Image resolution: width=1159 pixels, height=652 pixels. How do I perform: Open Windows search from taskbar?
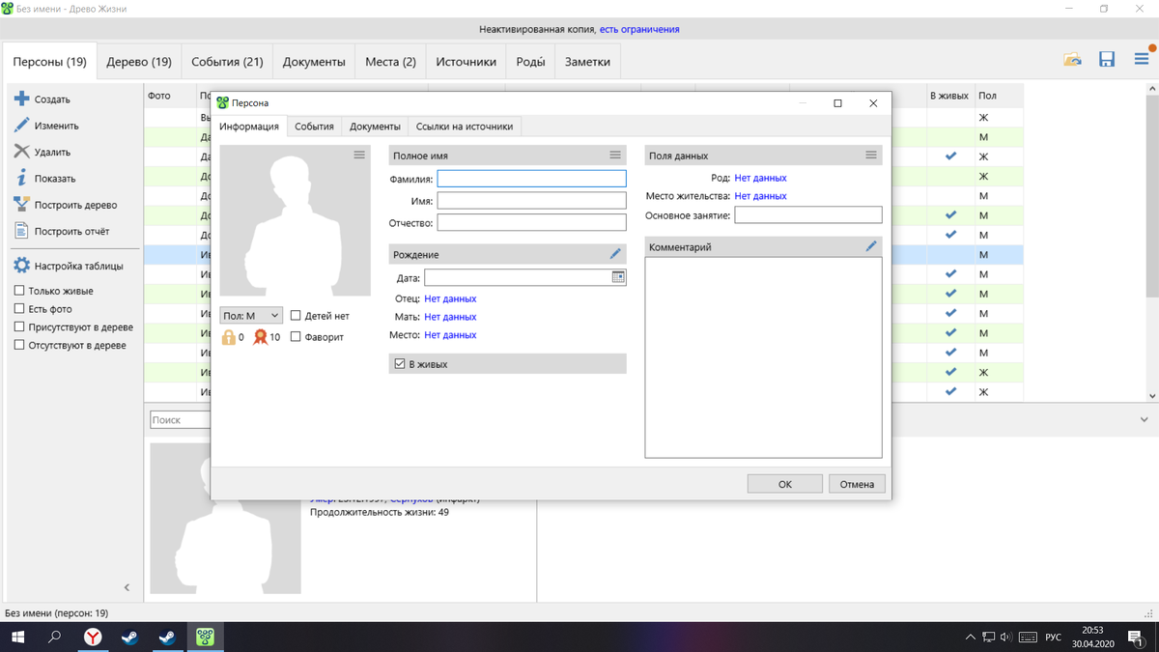click(x=55, y=638)
